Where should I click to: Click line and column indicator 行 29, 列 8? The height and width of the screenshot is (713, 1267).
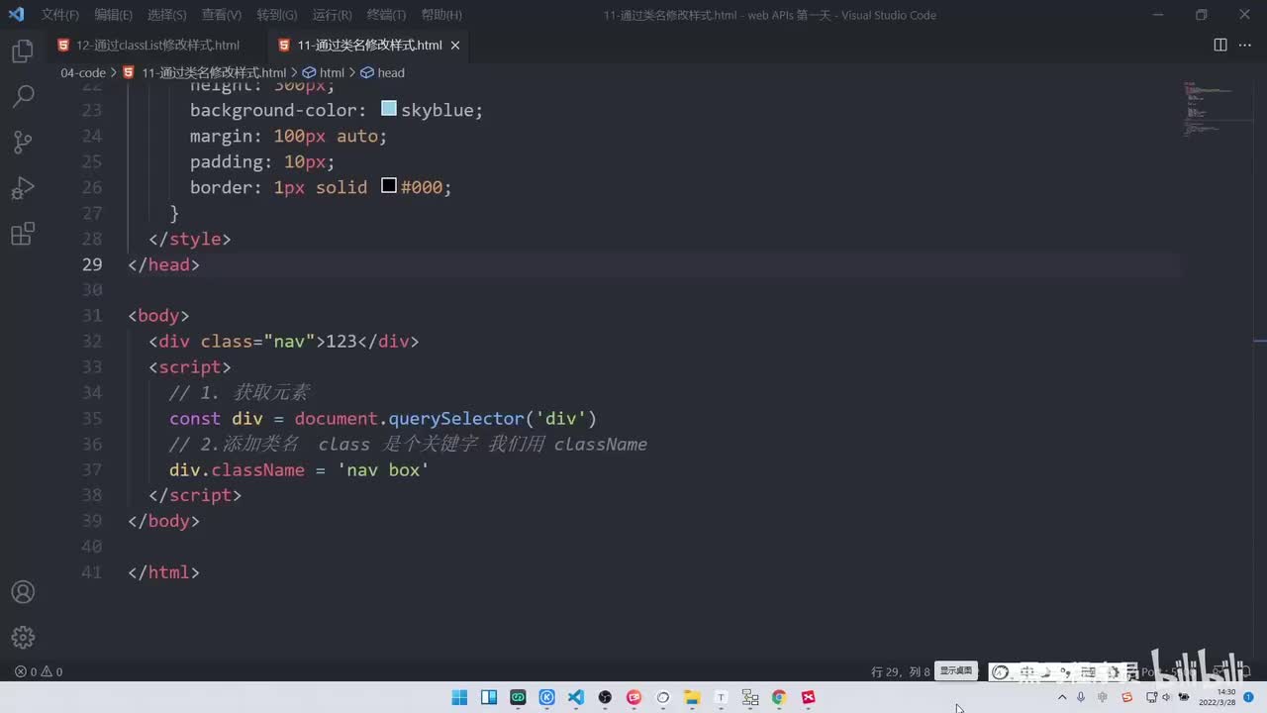pos(901,671)
